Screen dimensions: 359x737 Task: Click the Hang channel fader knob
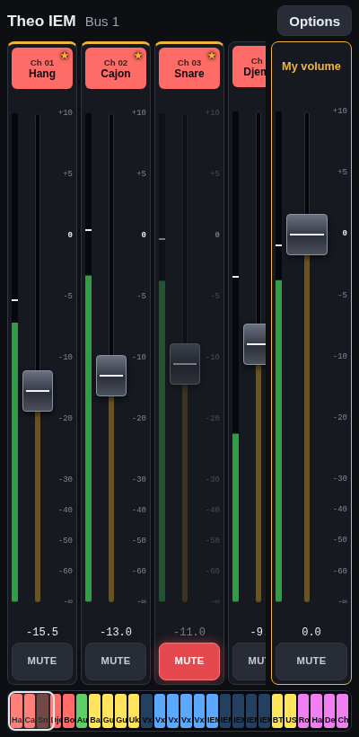38,391
